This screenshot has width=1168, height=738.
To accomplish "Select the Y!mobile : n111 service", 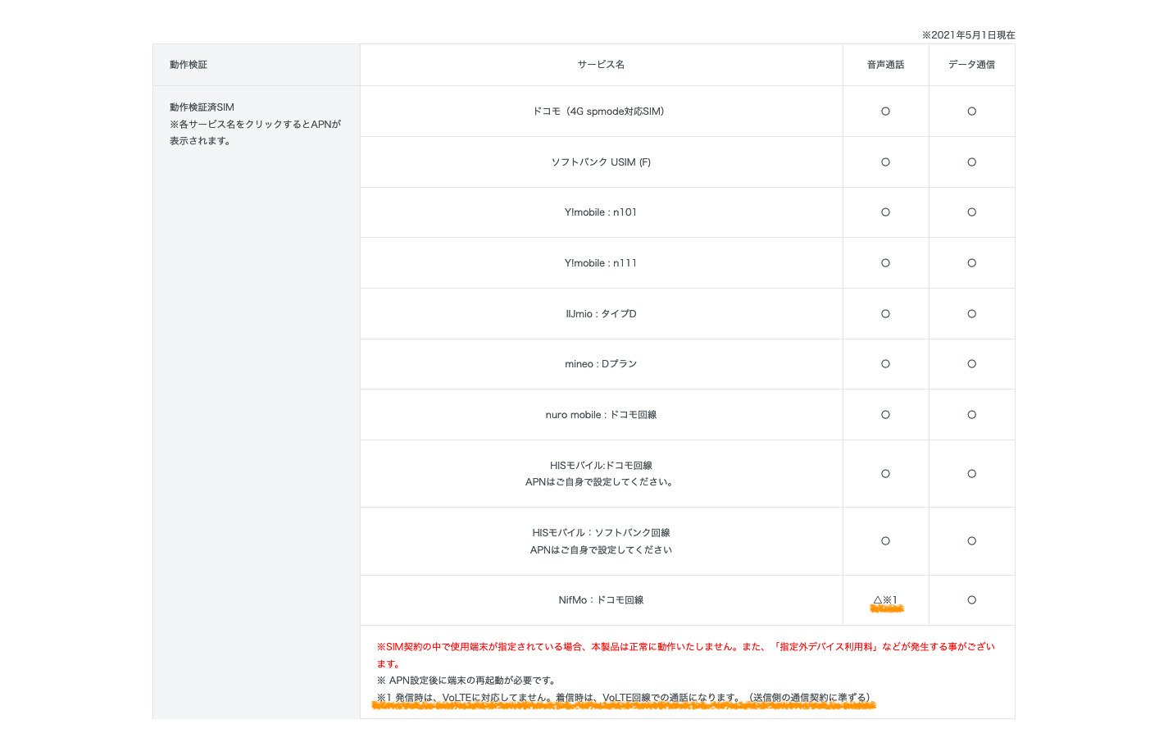I will point(600,263).
